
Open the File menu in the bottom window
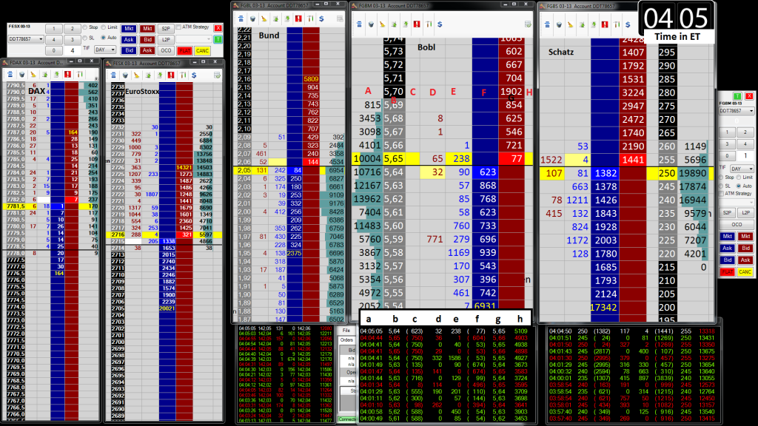point(346,331)
